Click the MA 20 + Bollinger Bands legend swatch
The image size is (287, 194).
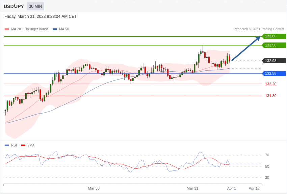[7, 29]
